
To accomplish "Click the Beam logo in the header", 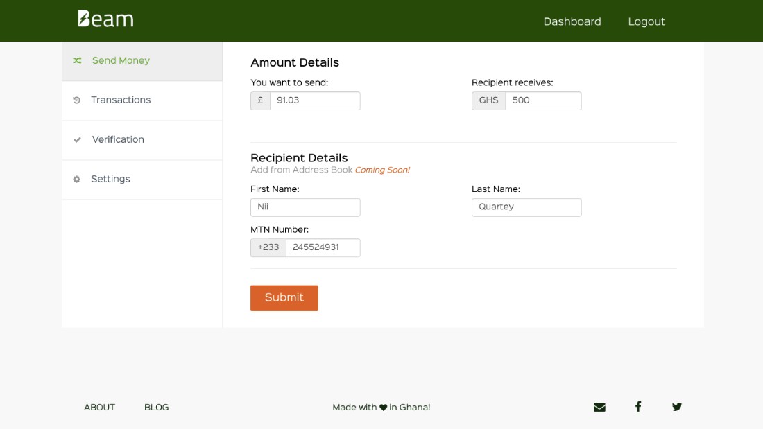I will click(x=105, y=19).
